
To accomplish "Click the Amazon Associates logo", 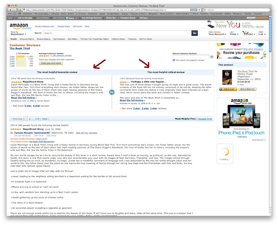I will click(257, 18).
